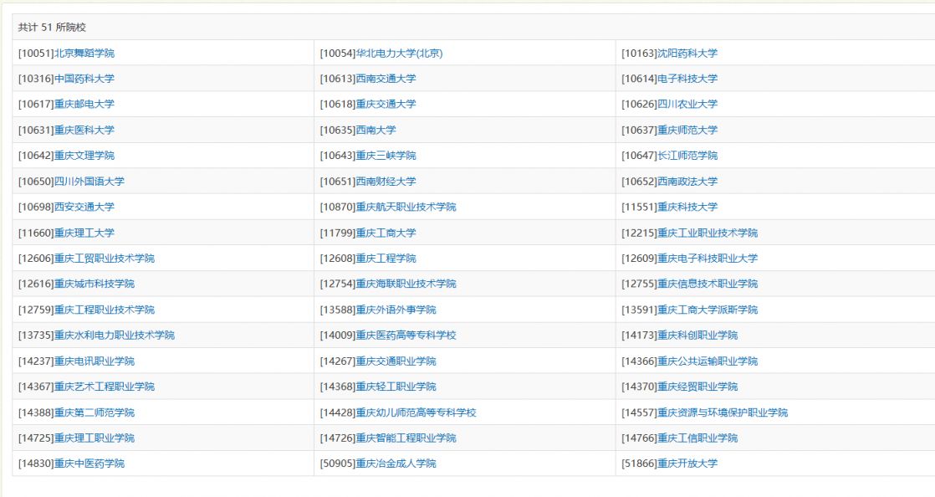Click 重庆公共运输职业学院 link

tap(708, 361)
